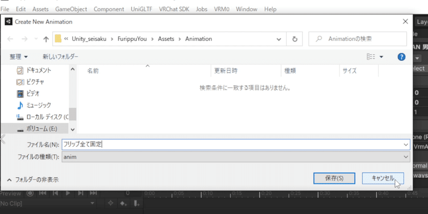Click the back navigation arrow
The image size is (428, 214).
coord(10,39)
